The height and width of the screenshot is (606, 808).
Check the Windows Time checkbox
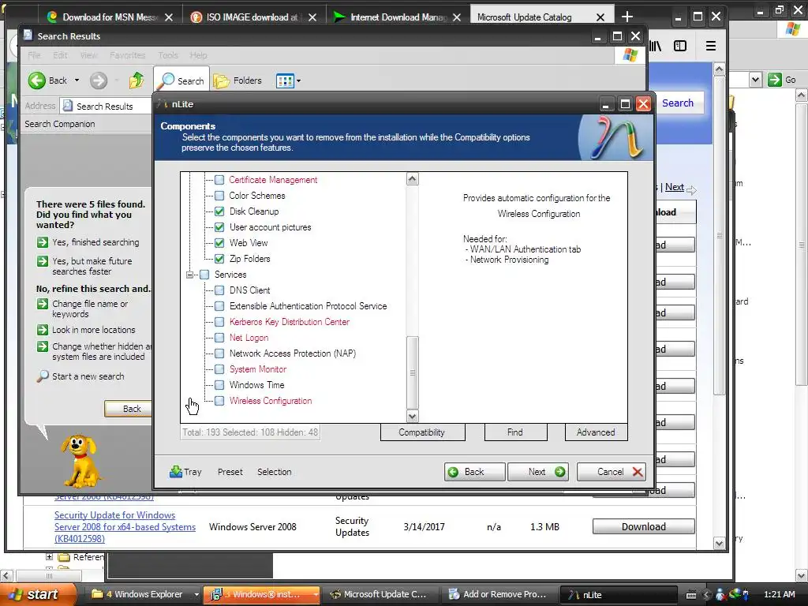click(x=219, y=385)
